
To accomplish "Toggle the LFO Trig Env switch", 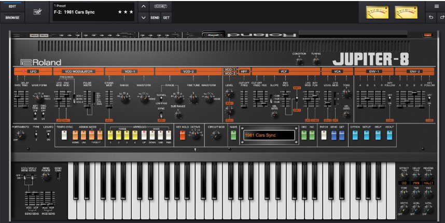I will pyautogui.click(x=43, y=114).
